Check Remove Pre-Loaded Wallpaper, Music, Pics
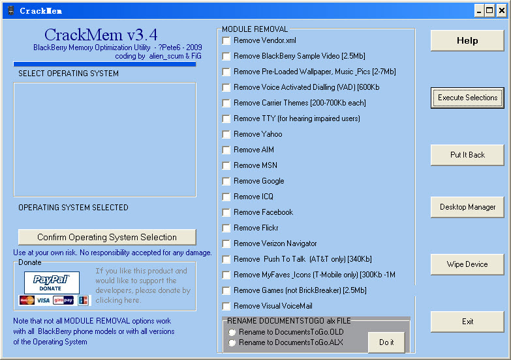 [226, 72]
